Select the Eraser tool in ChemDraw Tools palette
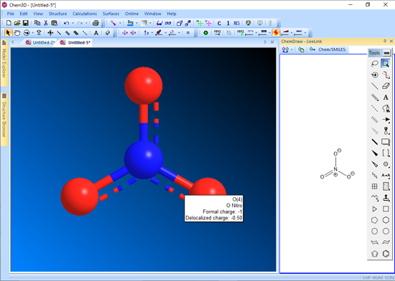The height and width of the screenshot is (281, 395). tap(386, 86)
